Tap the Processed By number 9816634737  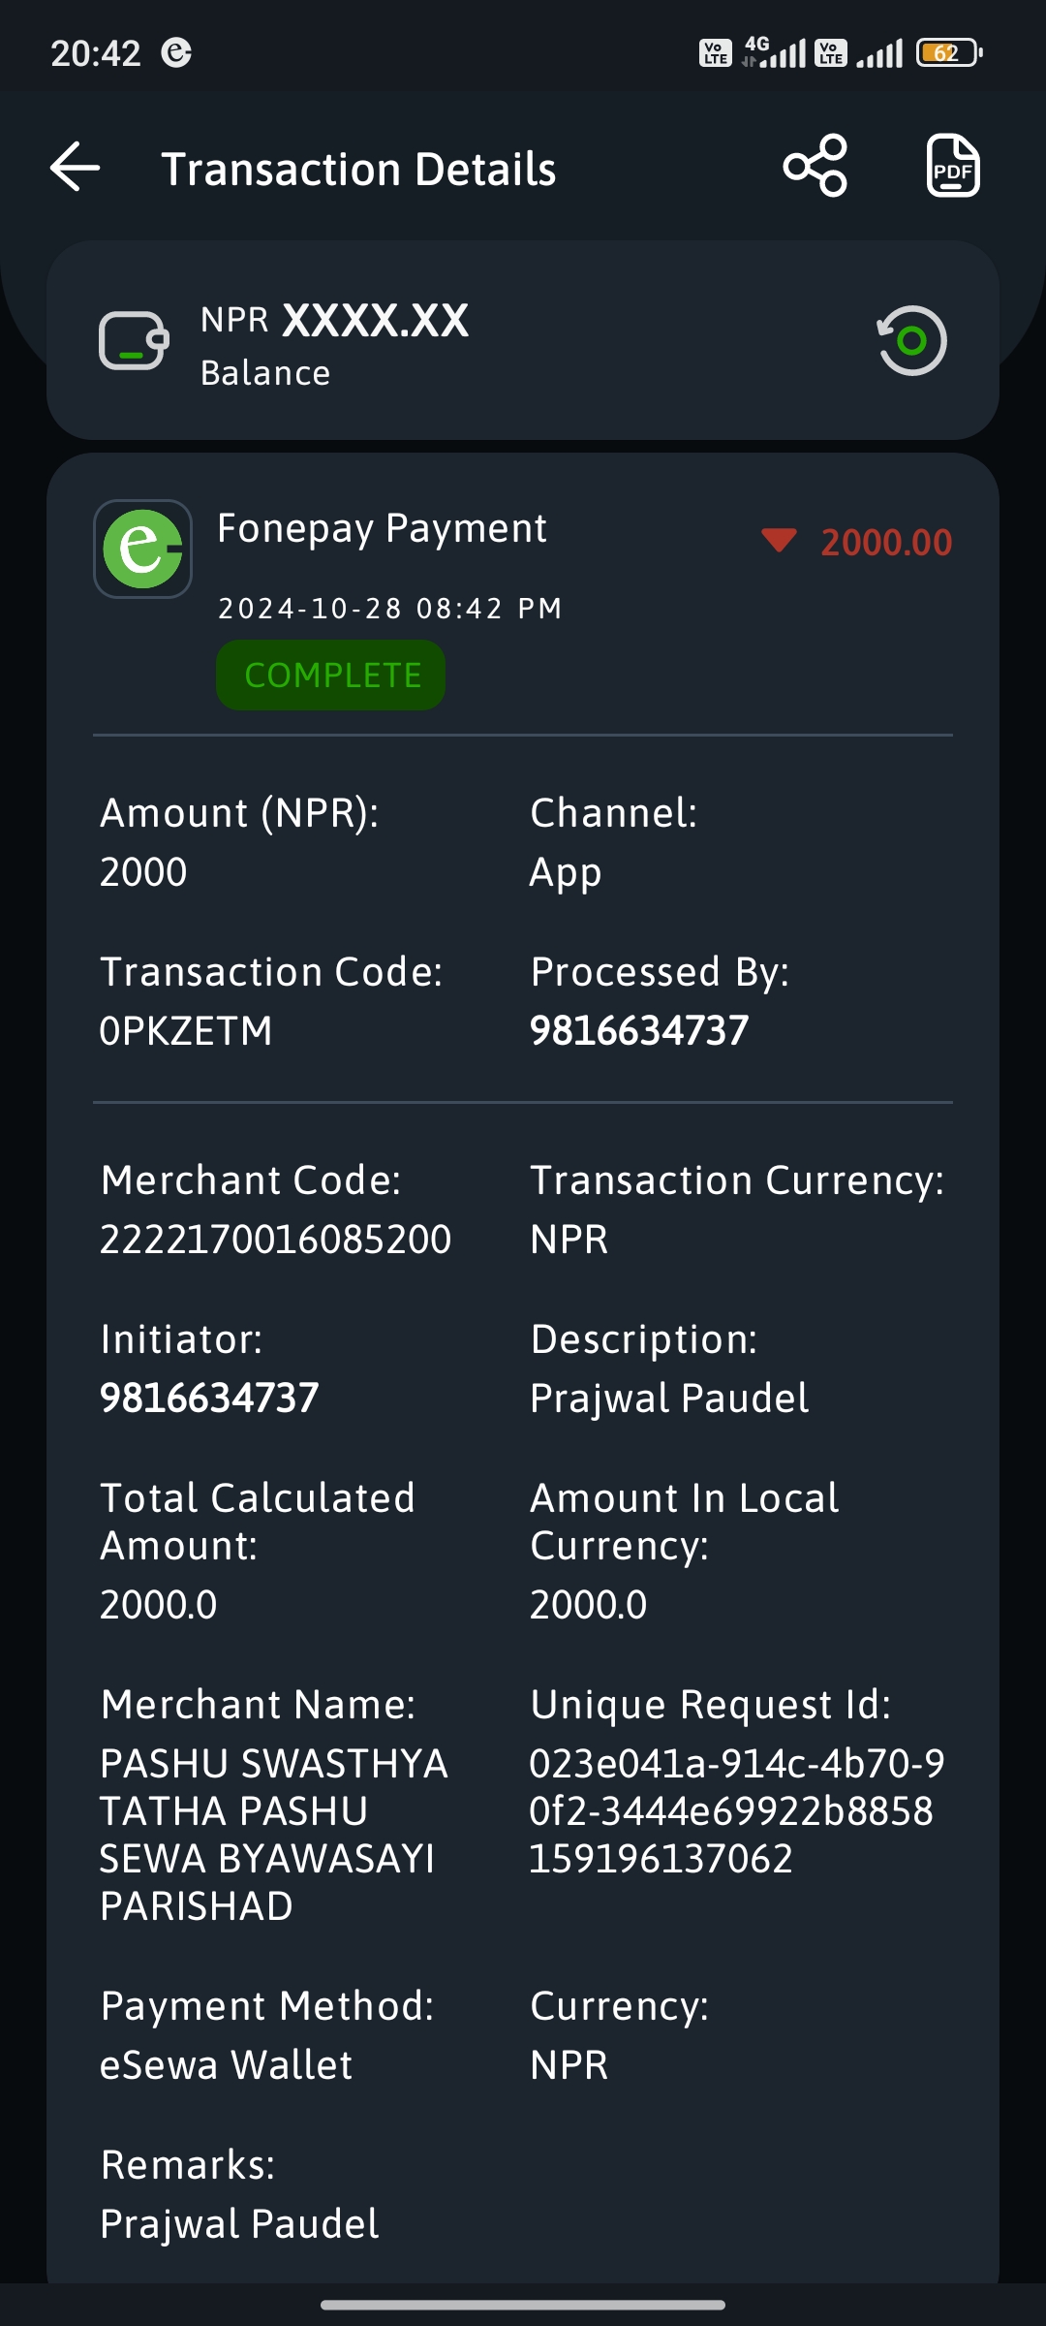[x=639, y=1031]
